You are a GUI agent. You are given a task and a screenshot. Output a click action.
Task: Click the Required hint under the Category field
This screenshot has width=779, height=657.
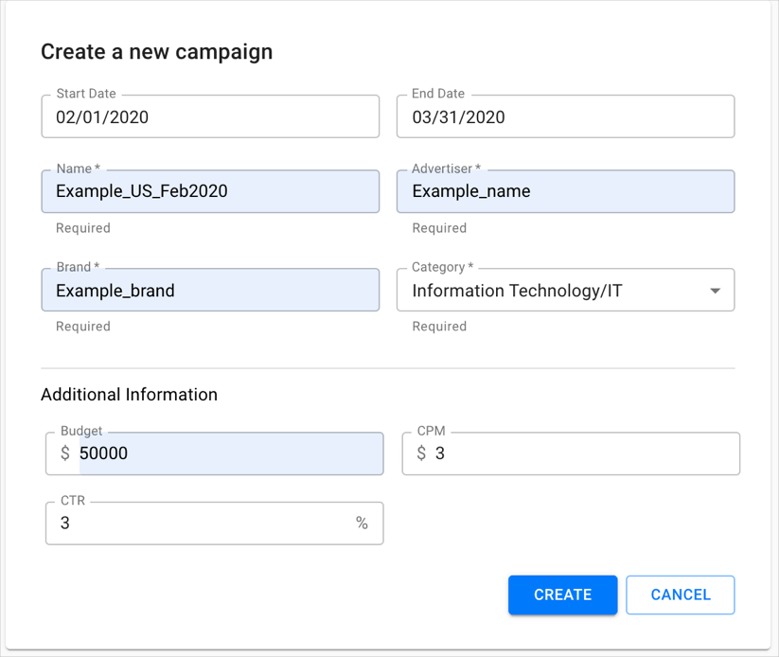439,327
